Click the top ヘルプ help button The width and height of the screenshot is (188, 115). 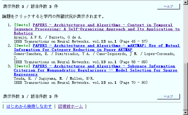pyautogui.click(x=168, y=6)
